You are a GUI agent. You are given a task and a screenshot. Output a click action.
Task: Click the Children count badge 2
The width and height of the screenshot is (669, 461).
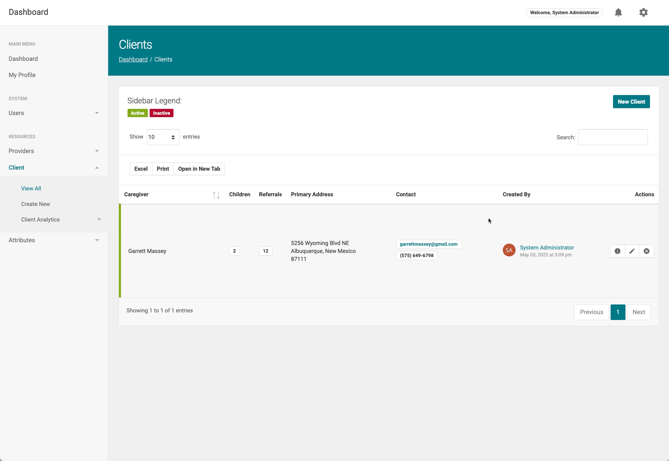coord(234,251)
